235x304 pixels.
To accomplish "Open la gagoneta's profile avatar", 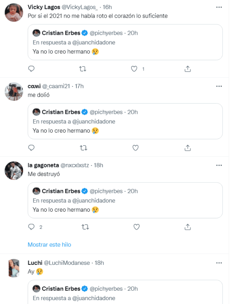I will [14, 171].
